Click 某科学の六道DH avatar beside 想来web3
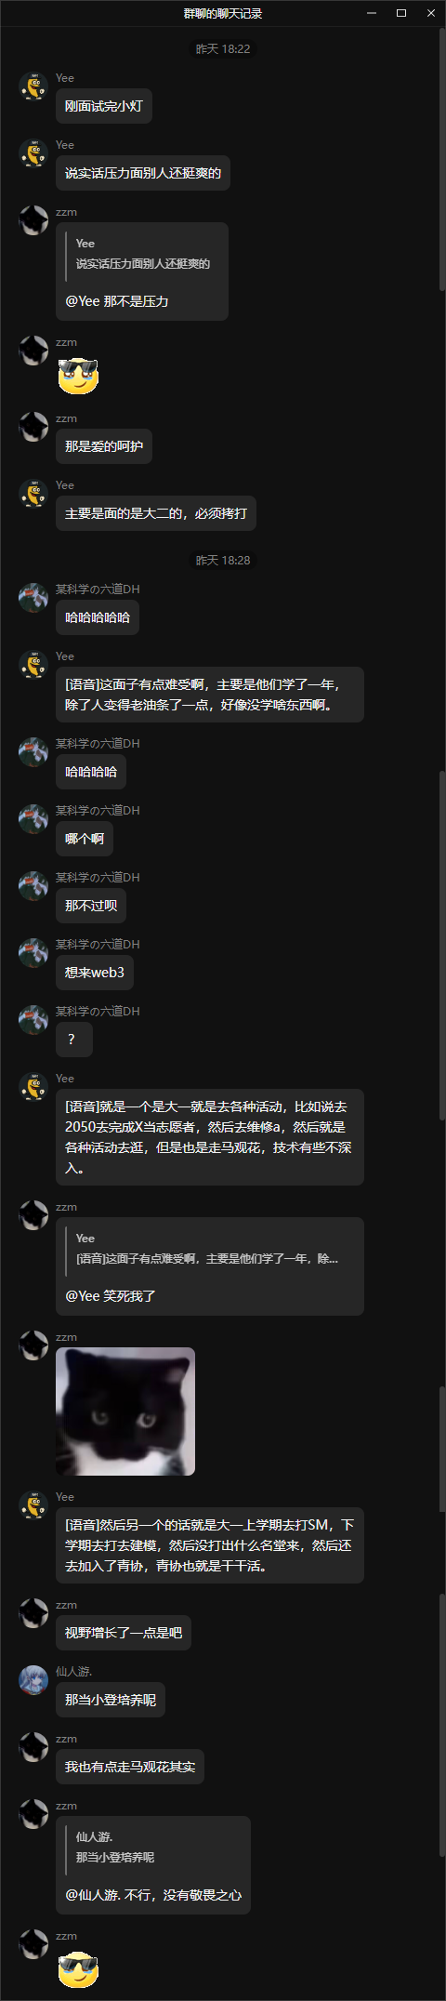The height and width of the screenshot is (2001, 446). click(33, 953)
